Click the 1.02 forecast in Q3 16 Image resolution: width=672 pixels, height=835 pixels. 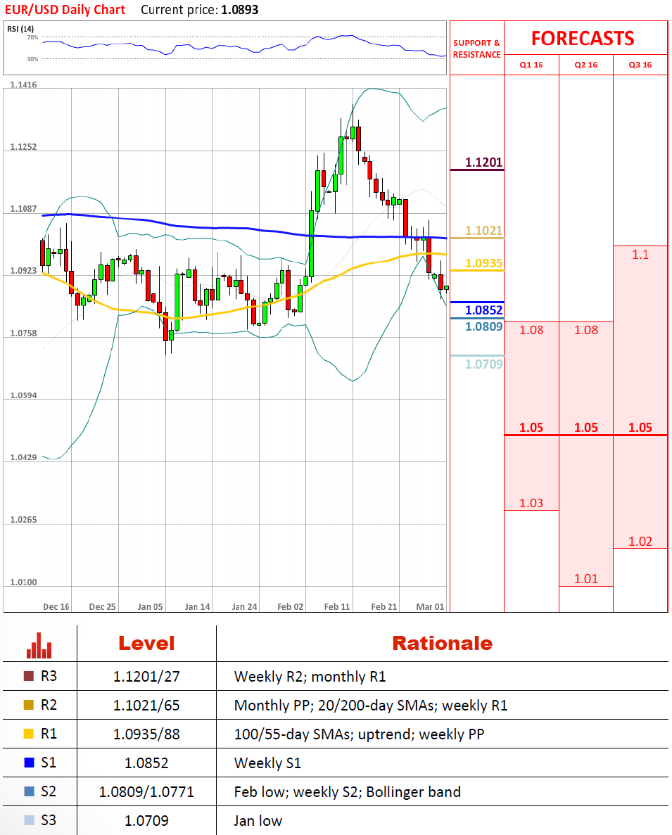point(640,541)
